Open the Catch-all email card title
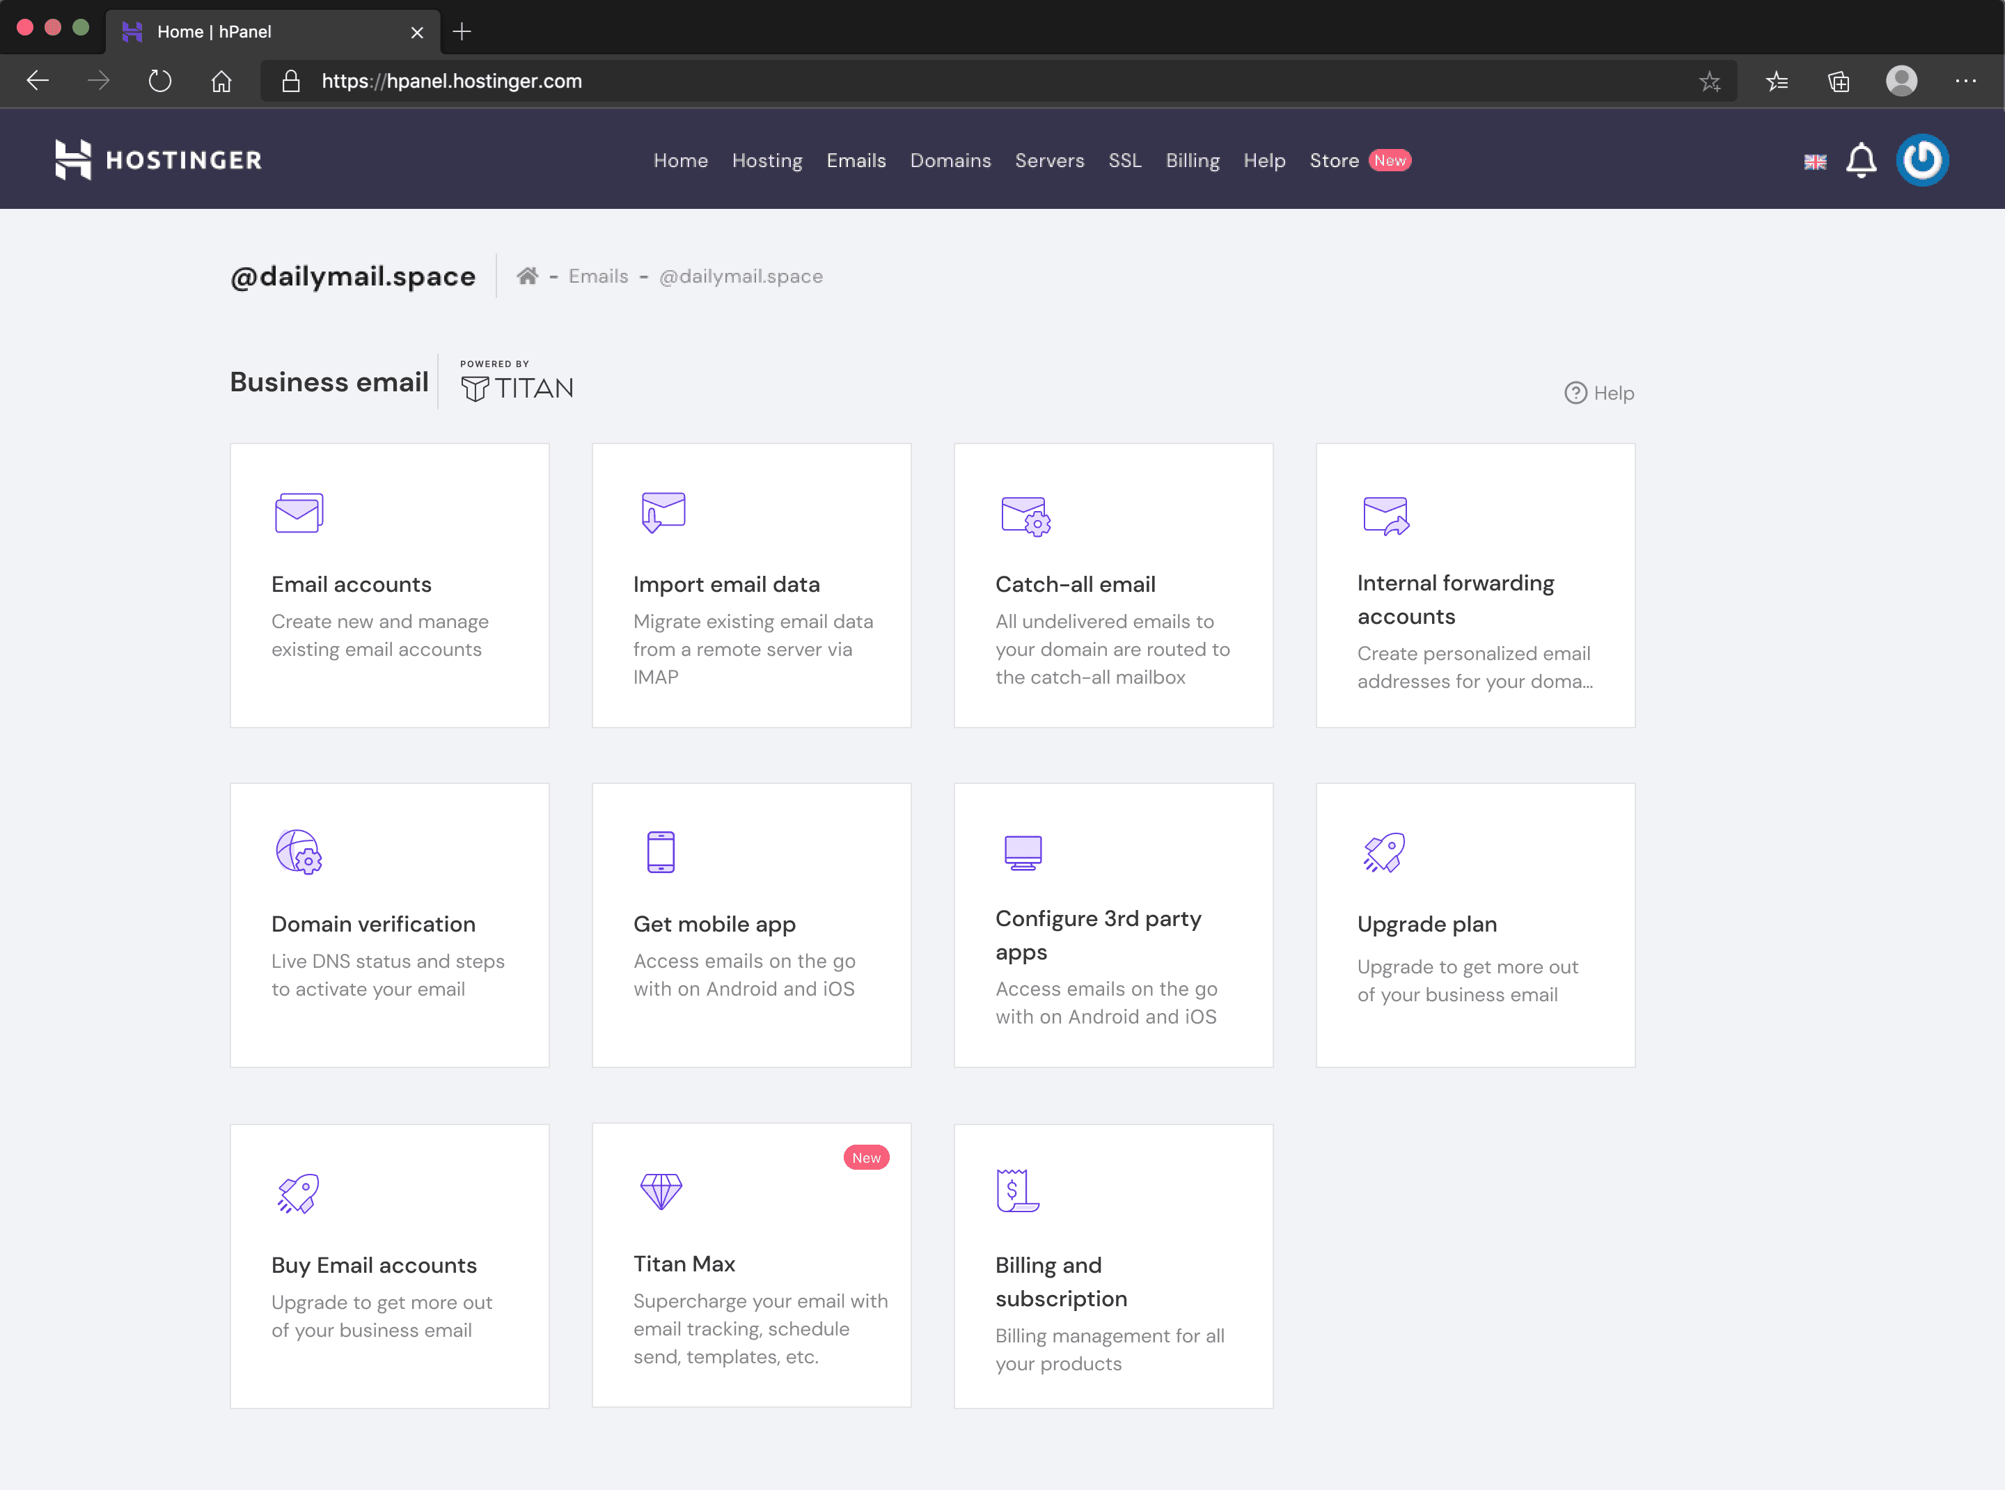 pos(1075,584)
